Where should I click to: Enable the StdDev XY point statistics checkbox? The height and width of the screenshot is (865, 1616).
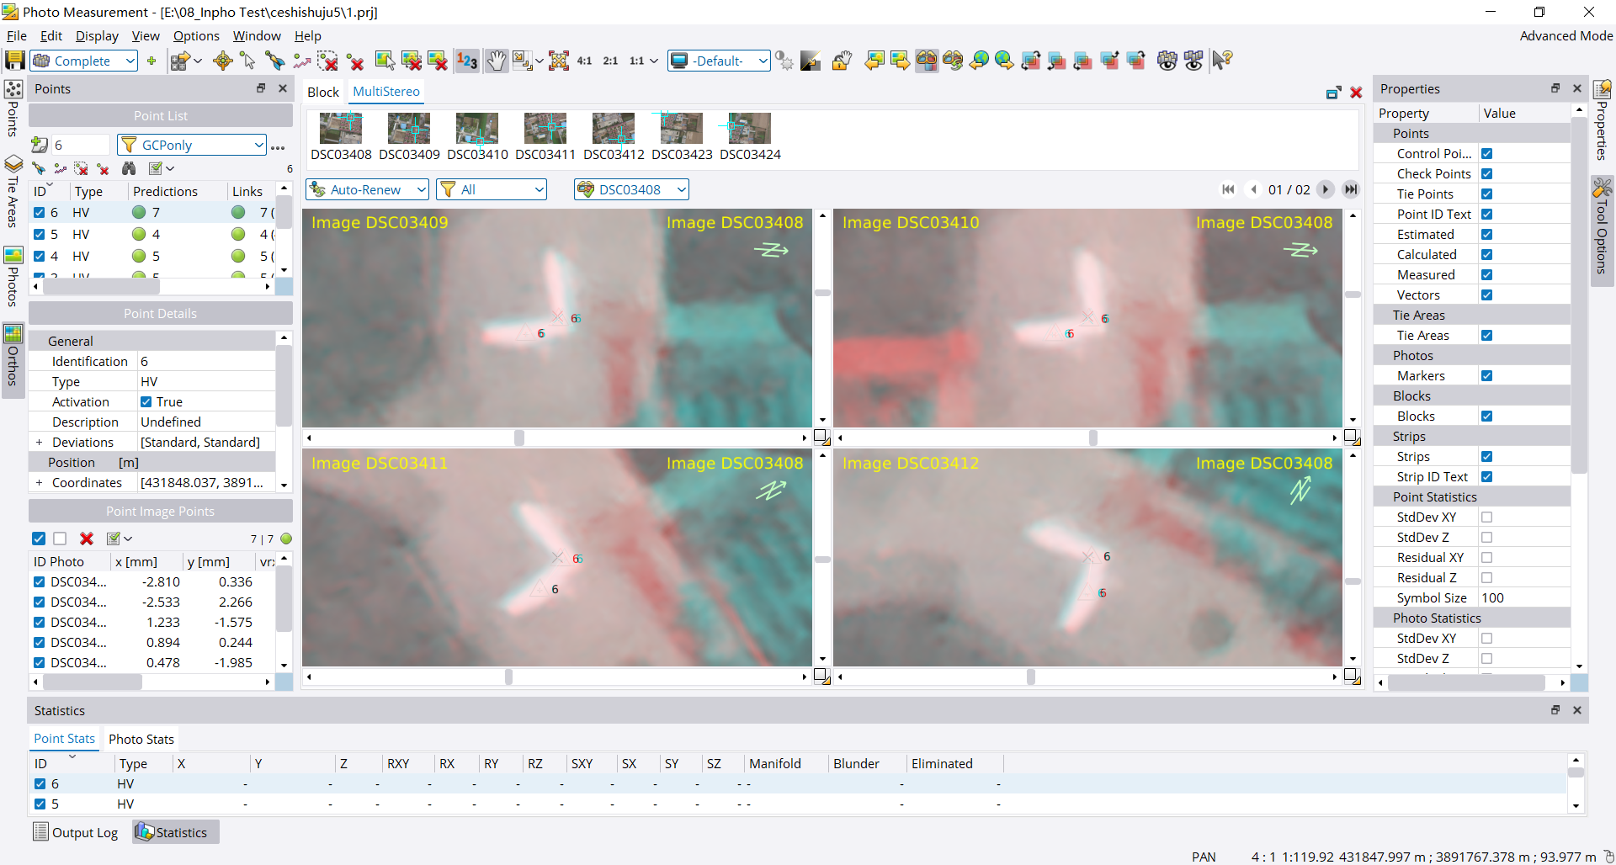click(x=1486, y=517)
